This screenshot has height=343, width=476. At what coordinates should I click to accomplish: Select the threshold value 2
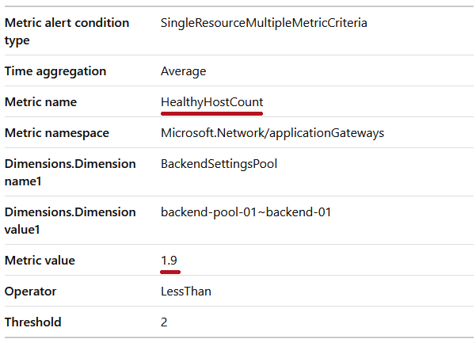click(164, 322)
